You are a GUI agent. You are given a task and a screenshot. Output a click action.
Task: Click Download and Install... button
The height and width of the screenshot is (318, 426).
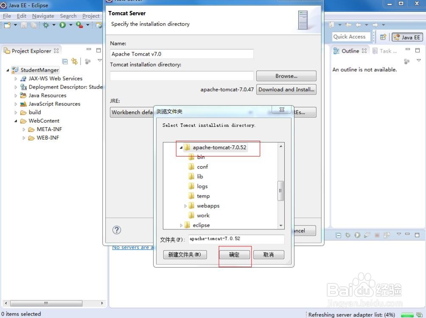286,89
